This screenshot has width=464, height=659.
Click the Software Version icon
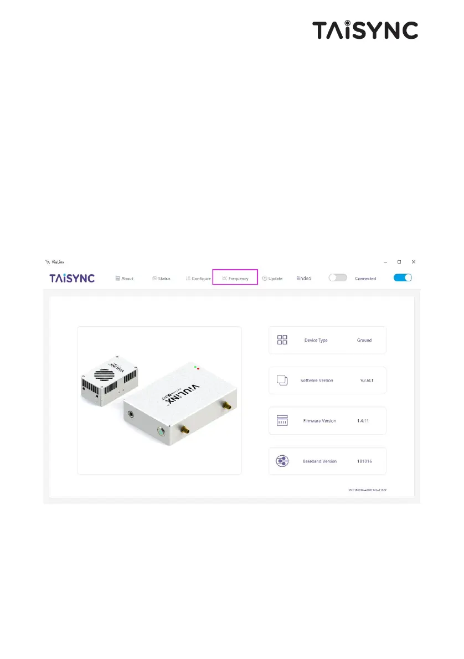282,380
